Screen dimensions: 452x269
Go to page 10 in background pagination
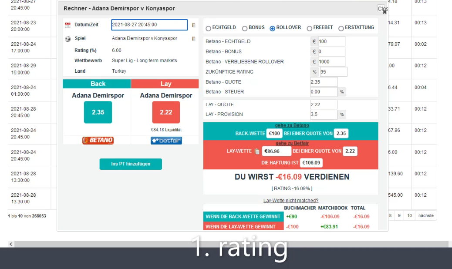click(409, 215)
